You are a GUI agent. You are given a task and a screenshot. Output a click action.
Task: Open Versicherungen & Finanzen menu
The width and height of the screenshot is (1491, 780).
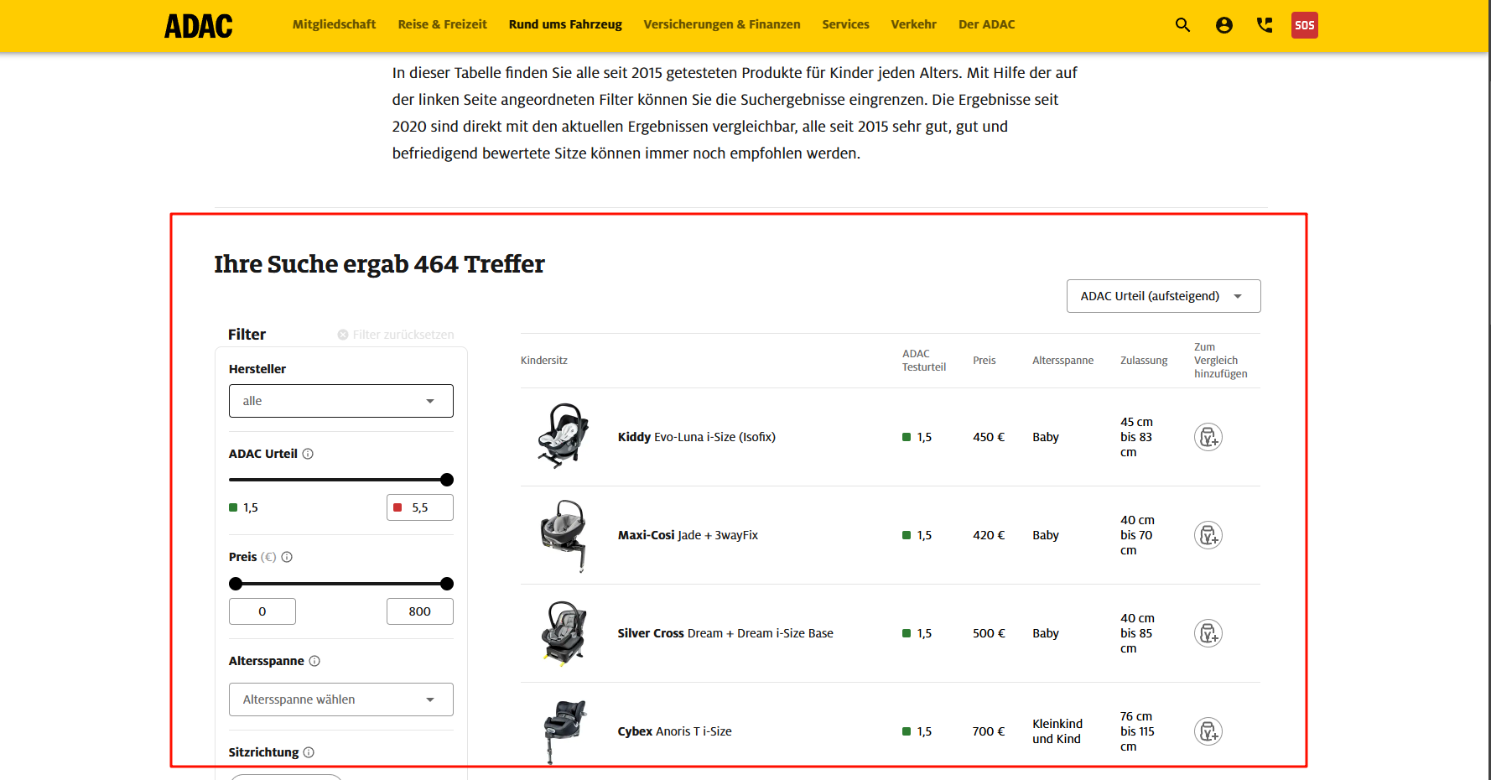click(722, 24)
